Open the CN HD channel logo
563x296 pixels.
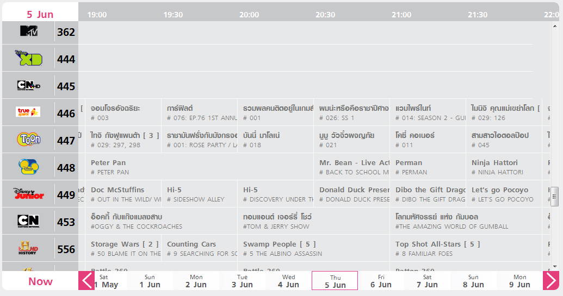pyautogui.click(x=29, y=85)
